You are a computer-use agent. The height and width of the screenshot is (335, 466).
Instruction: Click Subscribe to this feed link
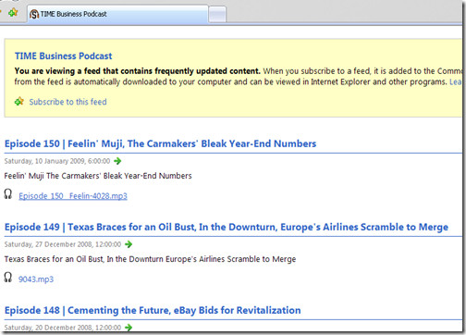67,102
